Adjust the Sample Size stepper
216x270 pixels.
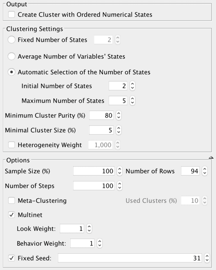[x=119, y=171]
